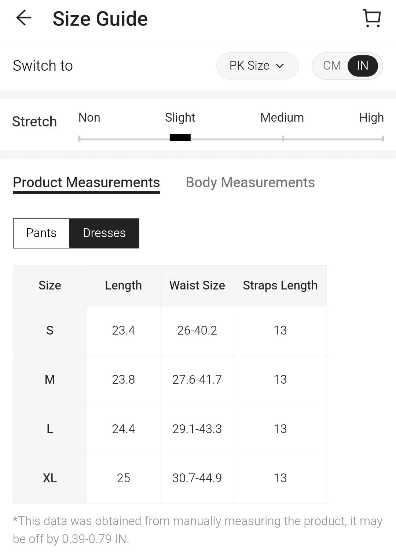Click the Waist Size column header
Viewport: 396px width, 557px height.
click(197, 285)
